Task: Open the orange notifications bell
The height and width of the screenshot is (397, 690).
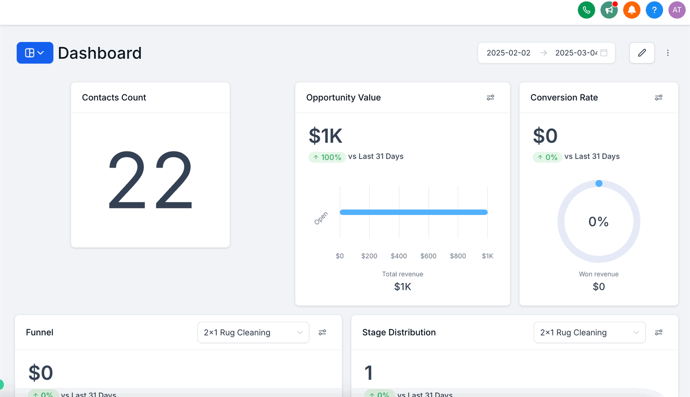Action: click(x=632, y=10)
